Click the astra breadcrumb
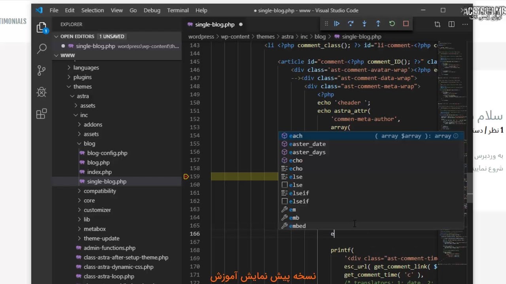 click(287, 36)
